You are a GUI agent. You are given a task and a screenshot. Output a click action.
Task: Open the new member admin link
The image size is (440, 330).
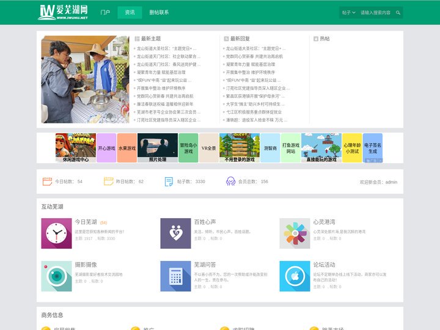[x=391, y=182]
